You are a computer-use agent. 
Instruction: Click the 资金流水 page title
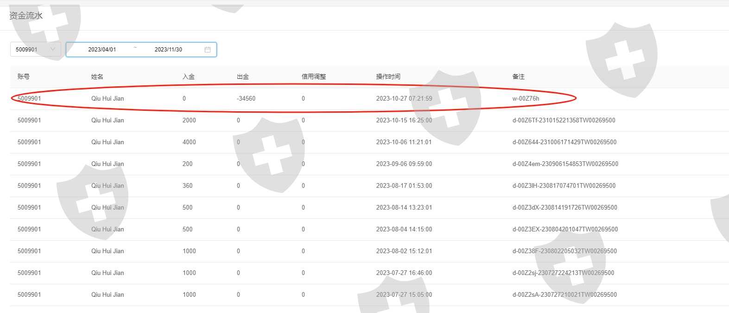[26, 15]
